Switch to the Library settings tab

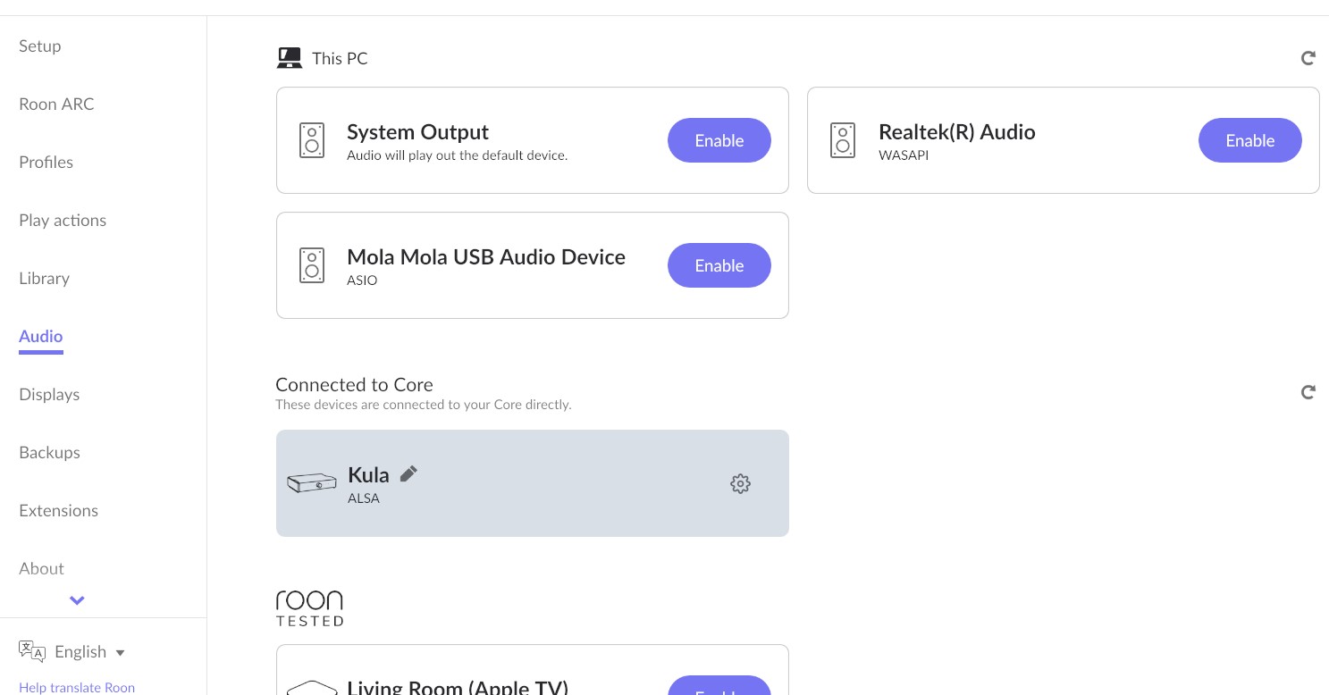coord(44,278)
